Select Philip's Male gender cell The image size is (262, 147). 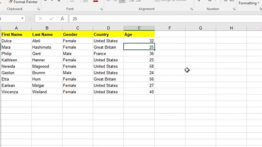coord(78,53)
